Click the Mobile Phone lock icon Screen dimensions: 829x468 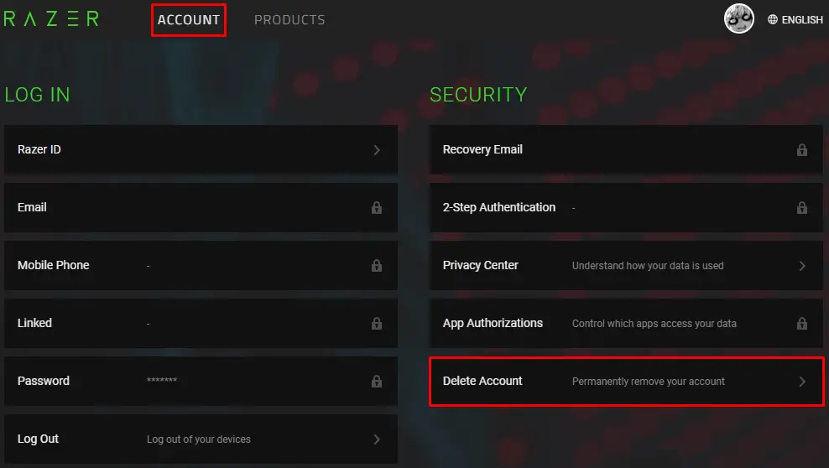point(377,266)
